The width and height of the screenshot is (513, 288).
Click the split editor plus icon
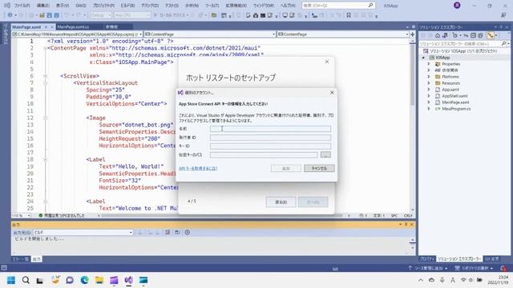412,34
